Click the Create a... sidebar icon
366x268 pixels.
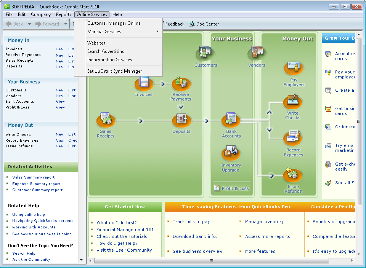click(328, 91)
